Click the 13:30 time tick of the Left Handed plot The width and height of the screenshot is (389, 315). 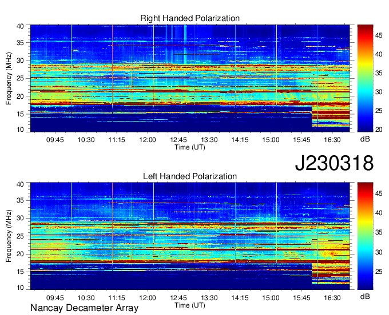(x=209, y=298)
